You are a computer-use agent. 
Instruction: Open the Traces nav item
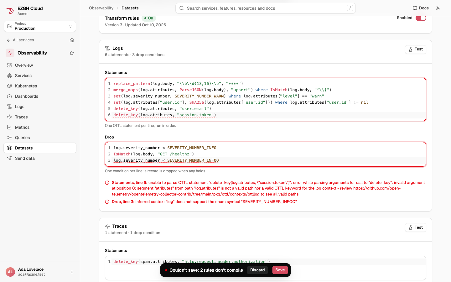(x=40, y=117)
